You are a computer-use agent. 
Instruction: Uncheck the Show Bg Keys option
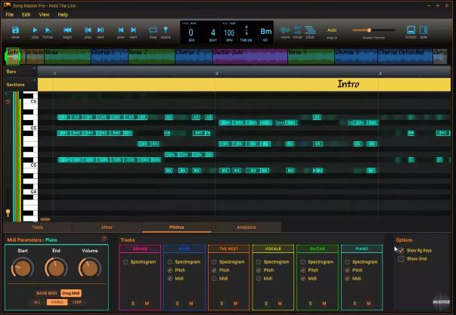pyautogui.click(x=401, y=250)
